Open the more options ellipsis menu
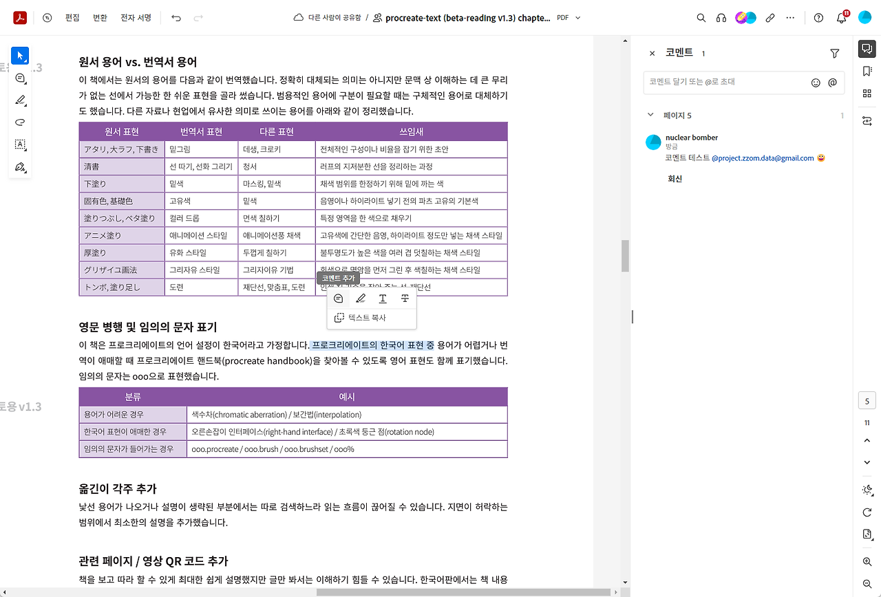 790,18
